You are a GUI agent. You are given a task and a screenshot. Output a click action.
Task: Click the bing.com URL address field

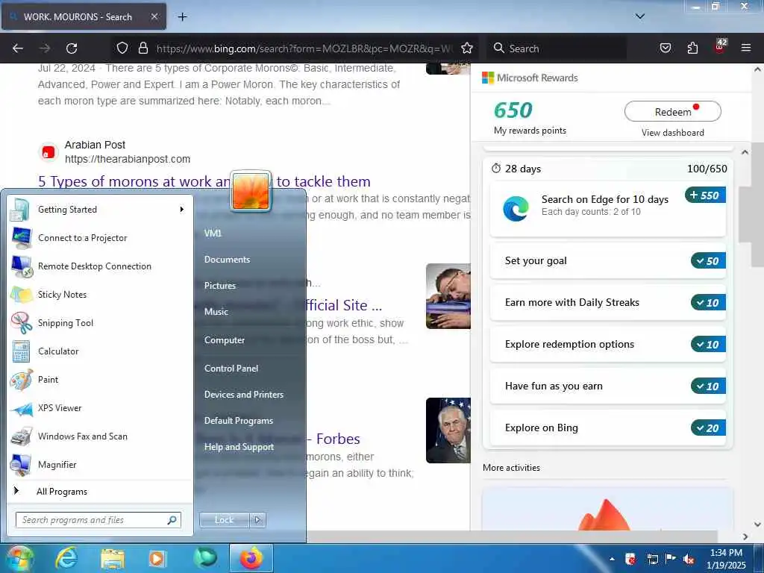pyautogui.click(x=304, y=48)
